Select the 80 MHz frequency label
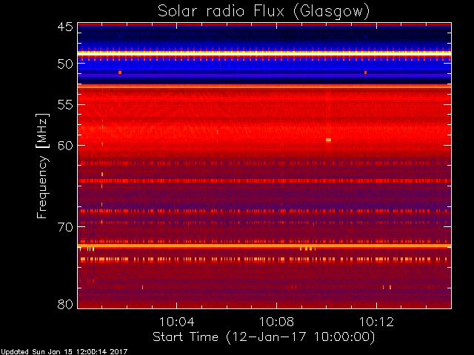This screenshot has height=355, width=474. (x=65, y=304)
